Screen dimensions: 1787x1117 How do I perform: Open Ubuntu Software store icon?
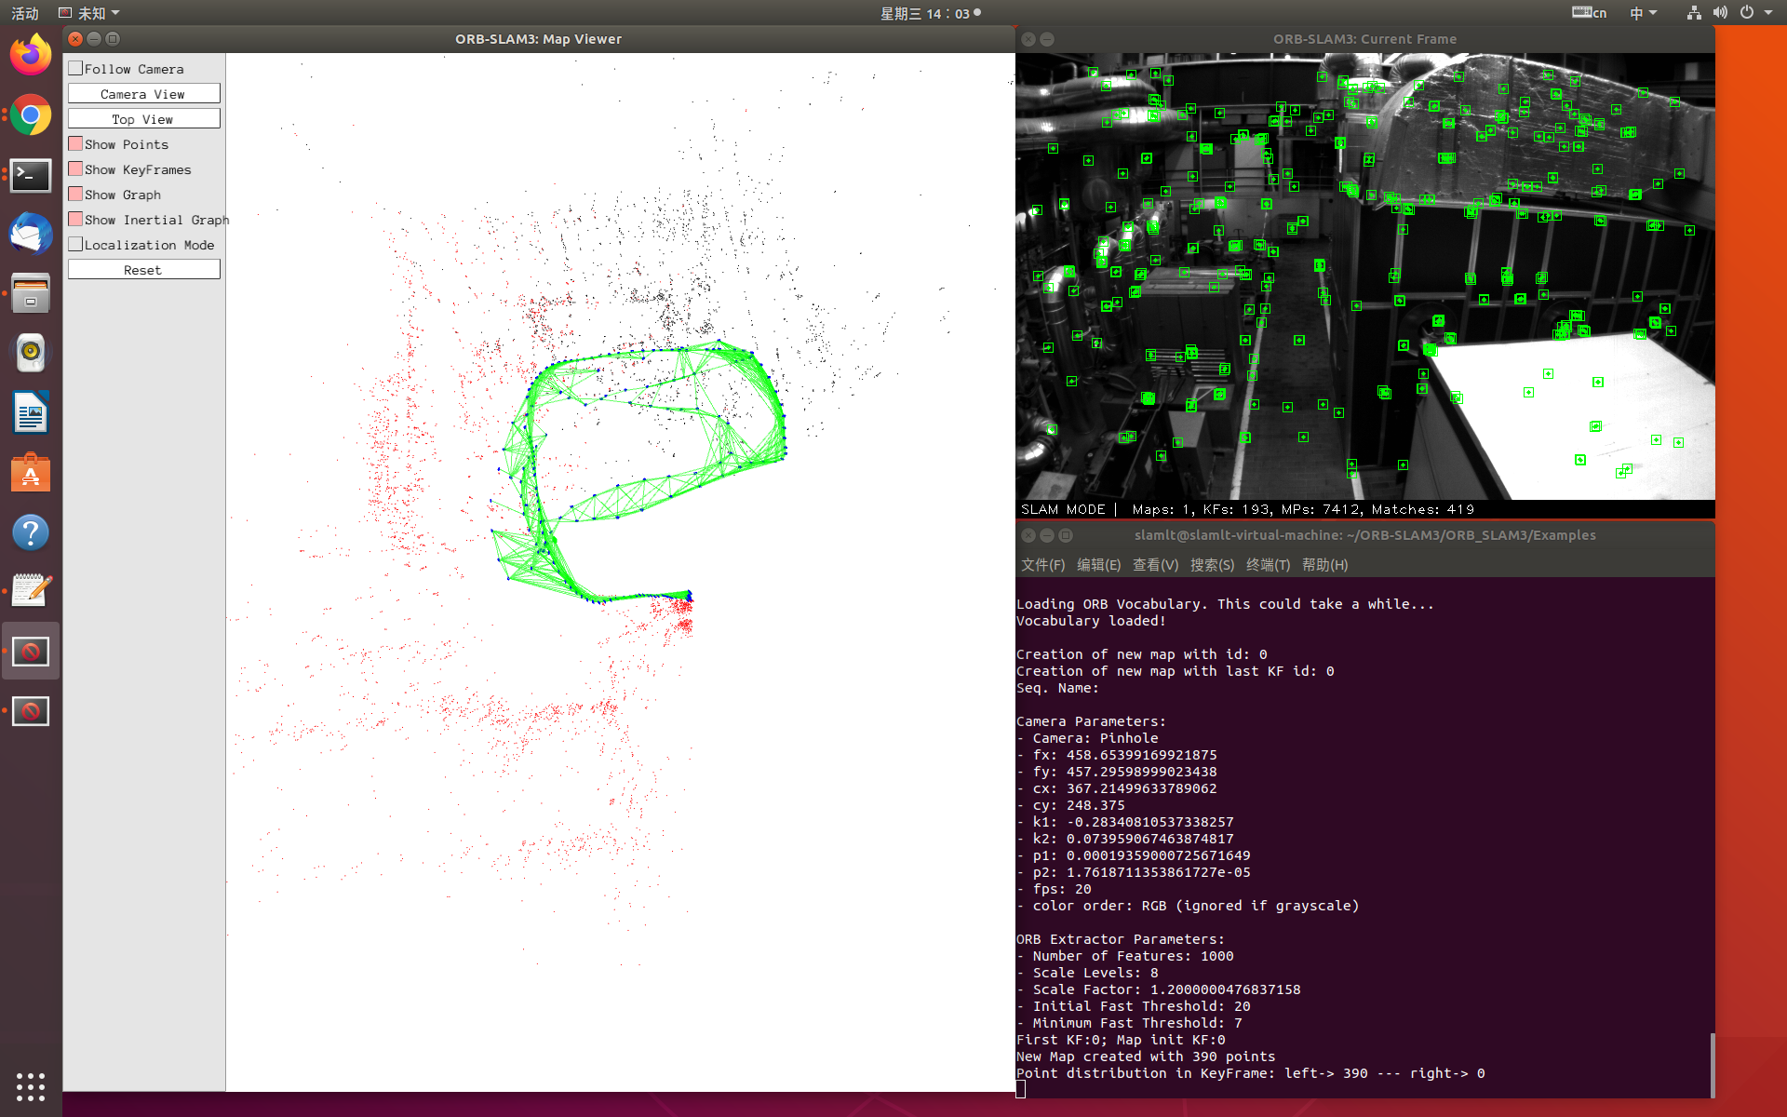31,473
